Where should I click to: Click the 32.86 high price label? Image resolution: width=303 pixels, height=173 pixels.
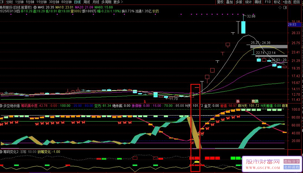pyautogui.click(x=251, y=16)
